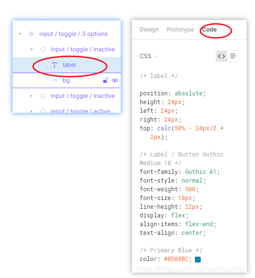Collapse the expanded input / toggle / inactive layer
The width and height of the screenshot is (255, 278).
32,49
